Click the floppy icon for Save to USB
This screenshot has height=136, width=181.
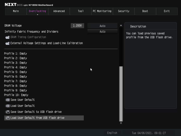tap(7, 112)
